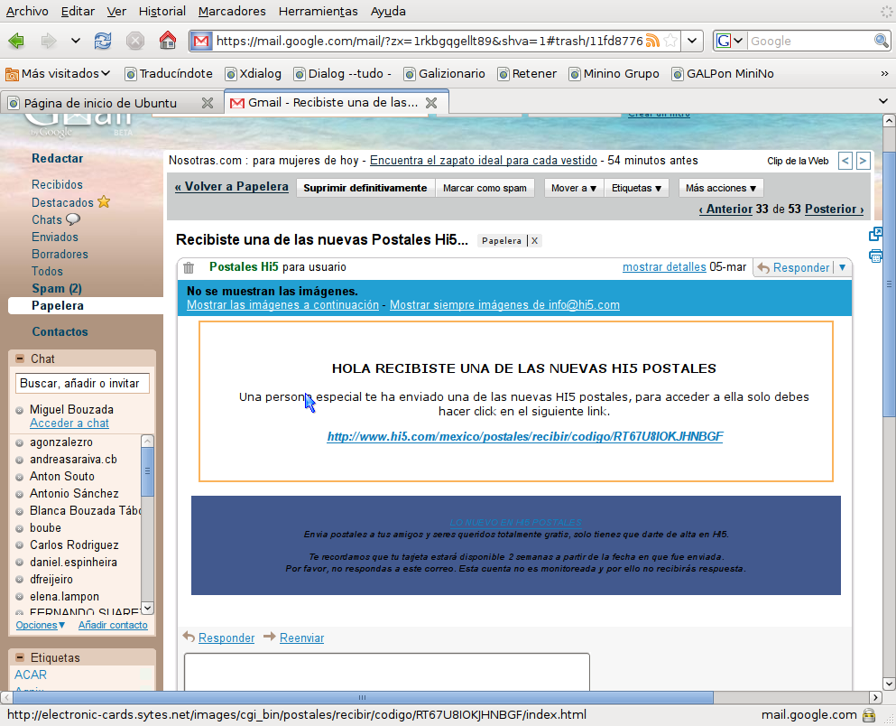Click the previous web clip arrow
Image resolution: width=896 pixels, height=726 pixels.
[845, 161]
